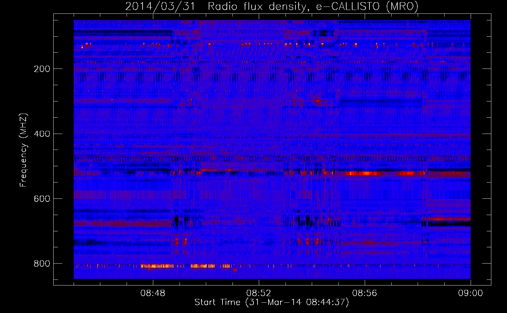Screen dimensions: 507x313
Task: Click the date '2014/03/31' in the title
Action: tap(160, 6)
